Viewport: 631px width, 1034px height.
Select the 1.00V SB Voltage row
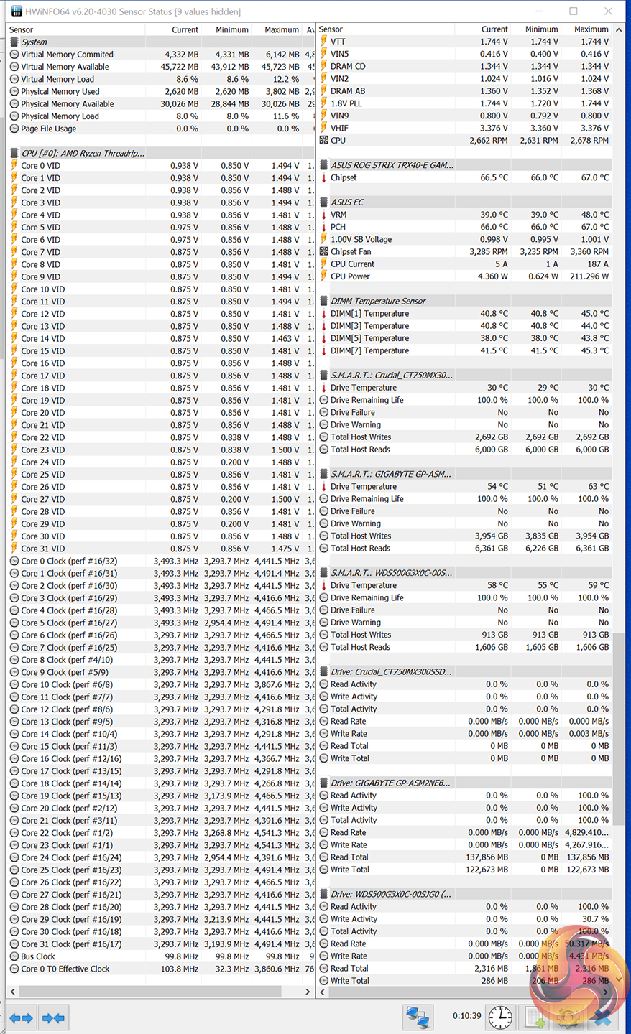tap(464, 239)
